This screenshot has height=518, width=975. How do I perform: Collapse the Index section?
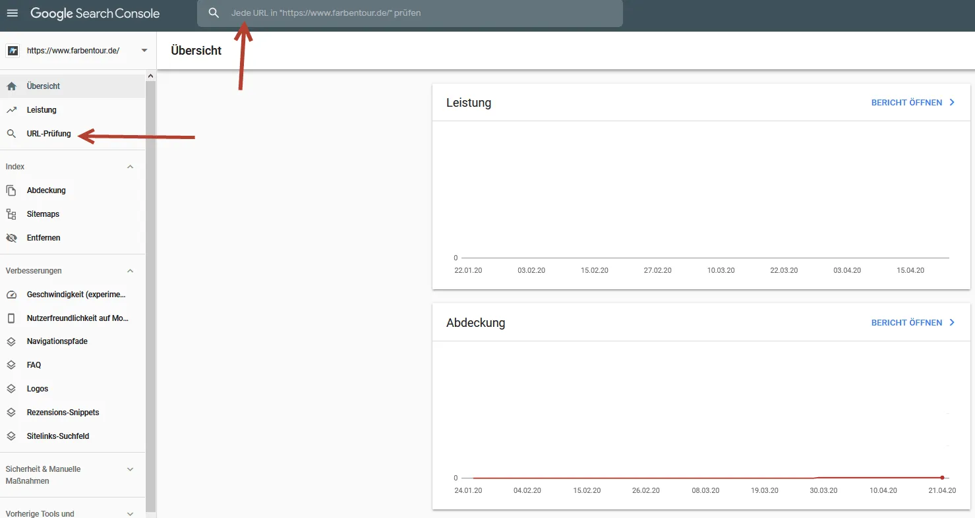130,167
